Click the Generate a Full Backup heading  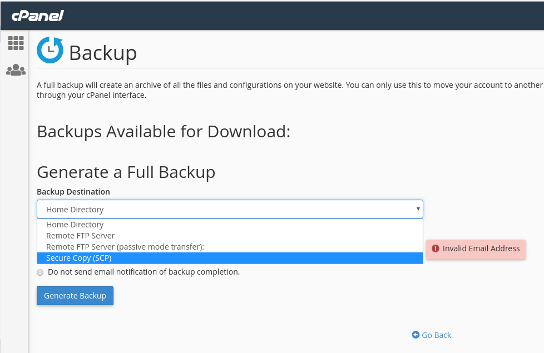(126, 172)
